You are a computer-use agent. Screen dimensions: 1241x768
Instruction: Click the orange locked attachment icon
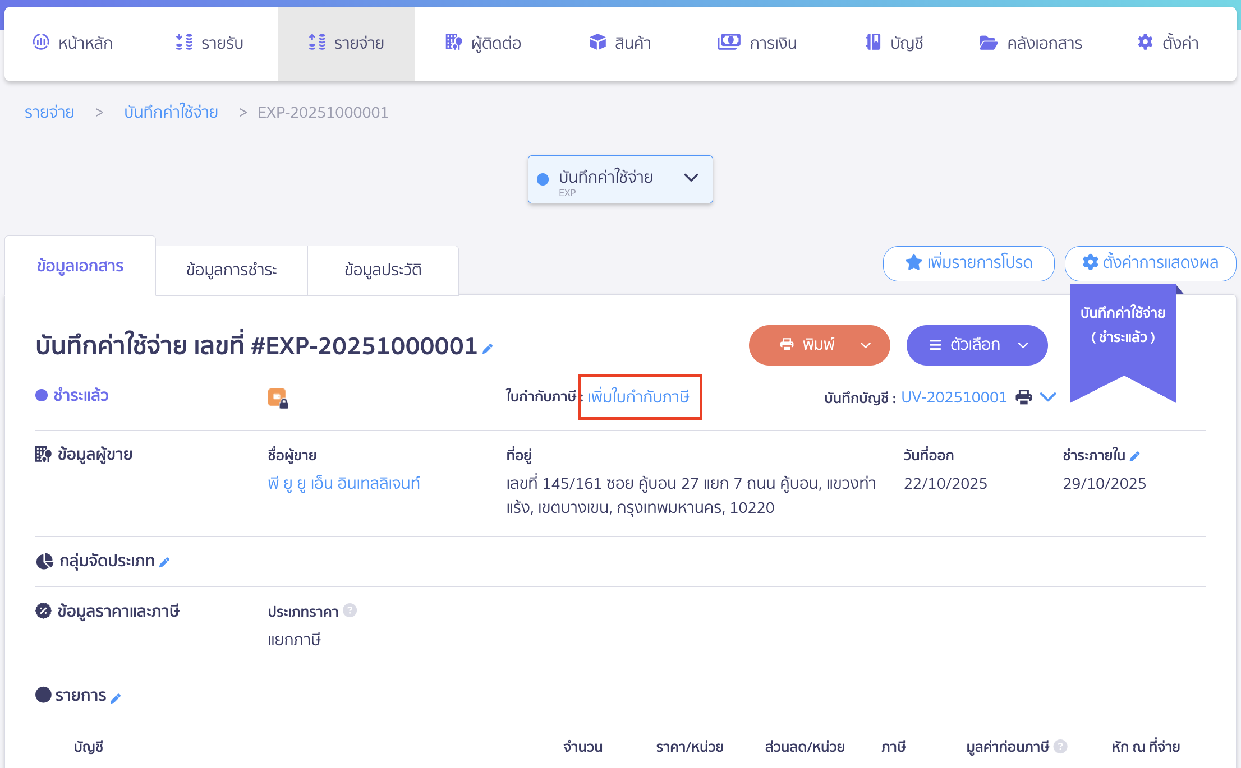click(x=278, y=397)
